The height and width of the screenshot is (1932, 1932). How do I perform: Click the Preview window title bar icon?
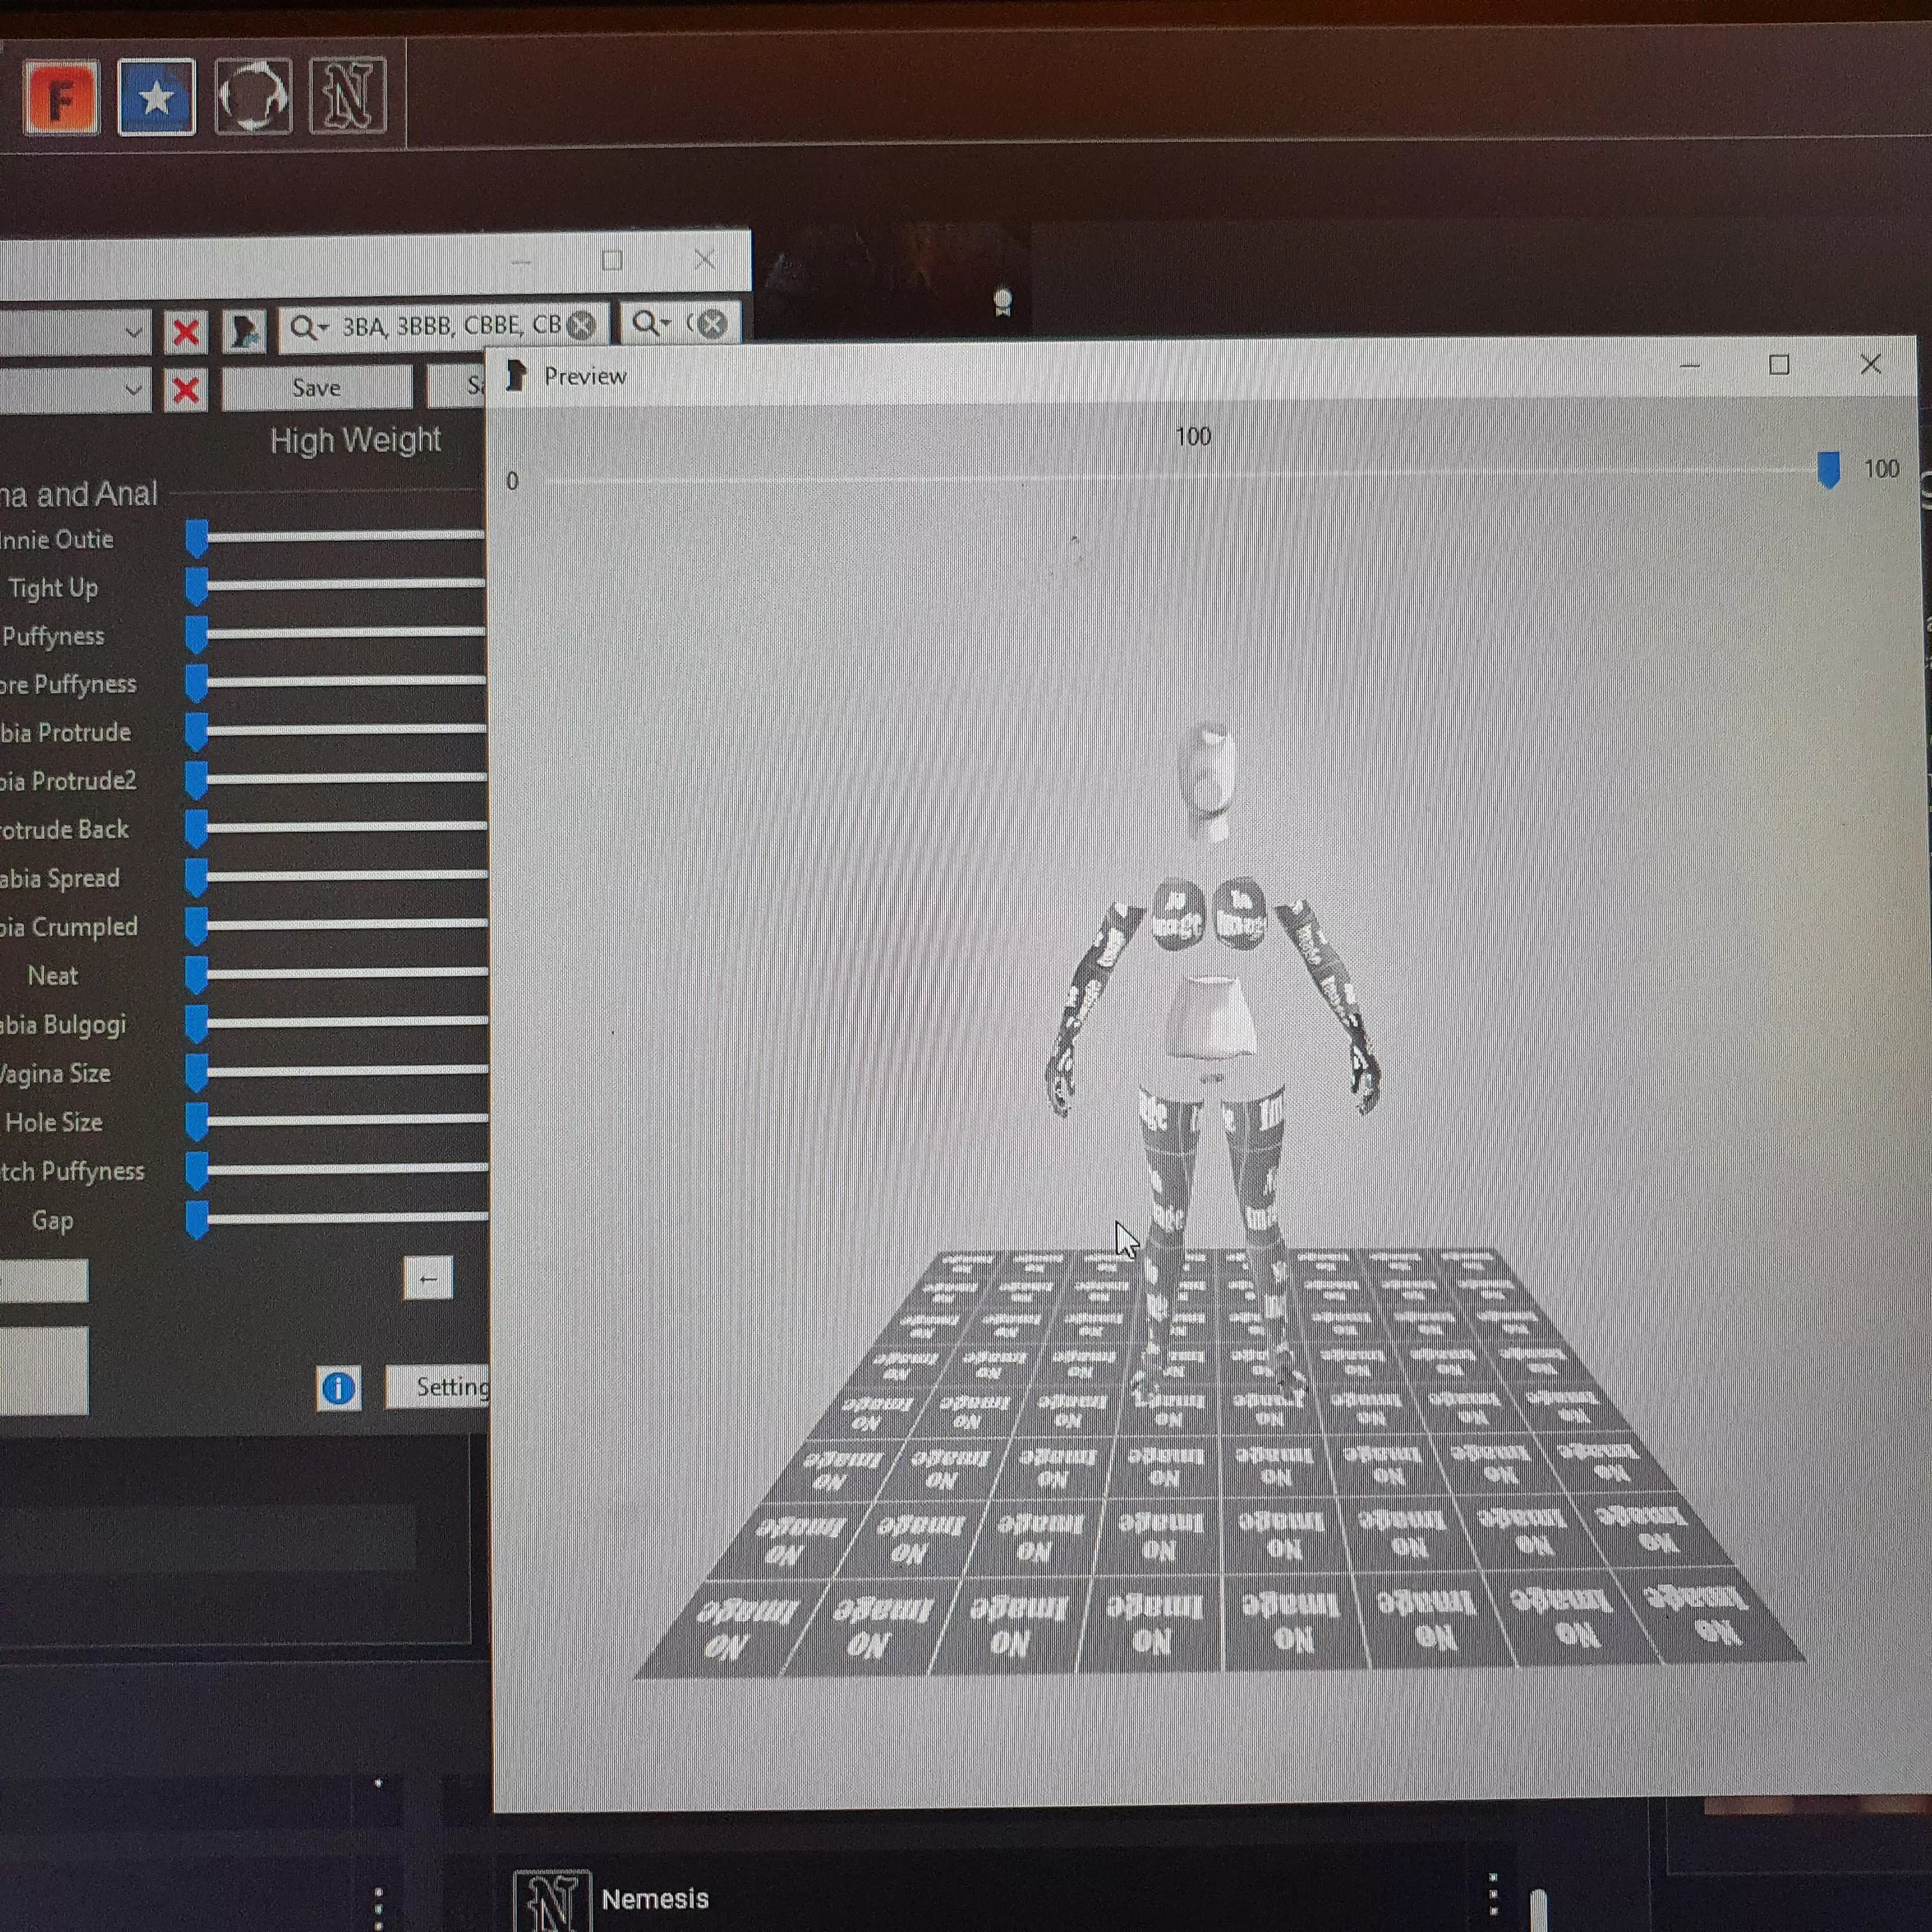tap(516, 375)
